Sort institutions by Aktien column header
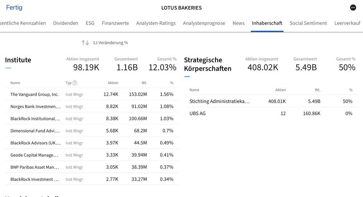The image size is (363, 197). point(113,83)
